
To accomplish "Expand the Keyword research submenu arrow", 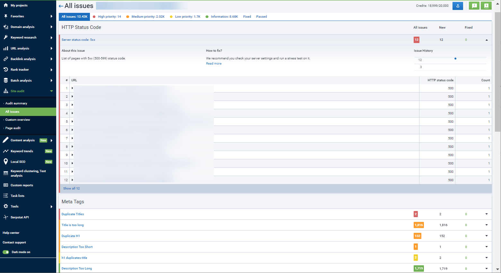I will (x=51, y=38).
